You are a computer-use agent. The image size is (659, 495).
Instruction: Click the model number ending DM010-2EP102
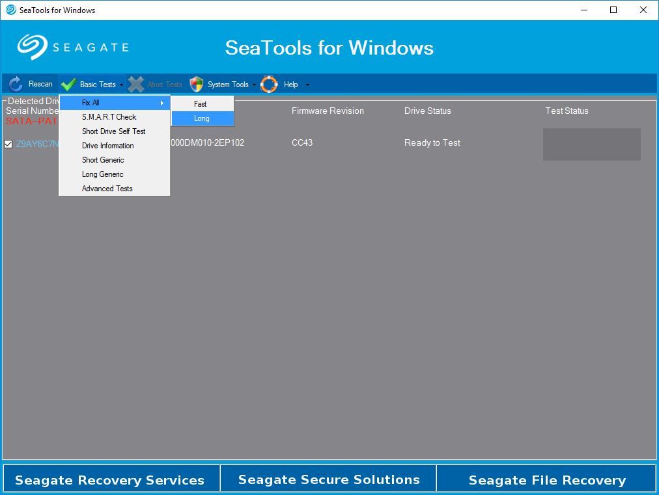click(208, 142)
